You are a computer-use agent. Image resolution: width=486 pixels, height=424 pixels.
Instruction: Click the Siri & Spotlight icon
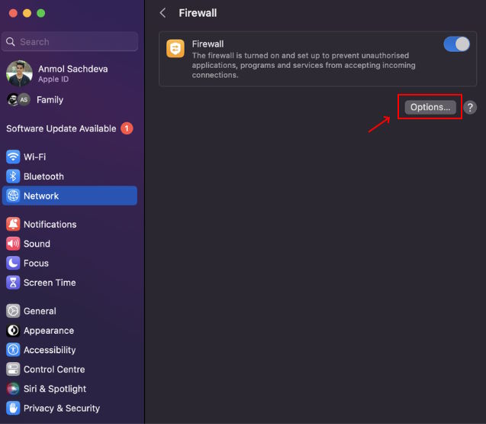[13, 389]
